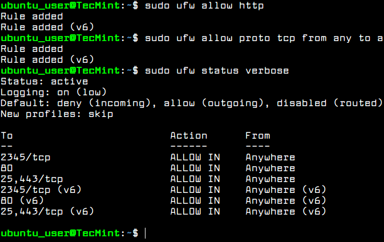Click the 'Action' column header
Image resolution: width=384 pixels, height=242 pixels.
coord(188,135)
